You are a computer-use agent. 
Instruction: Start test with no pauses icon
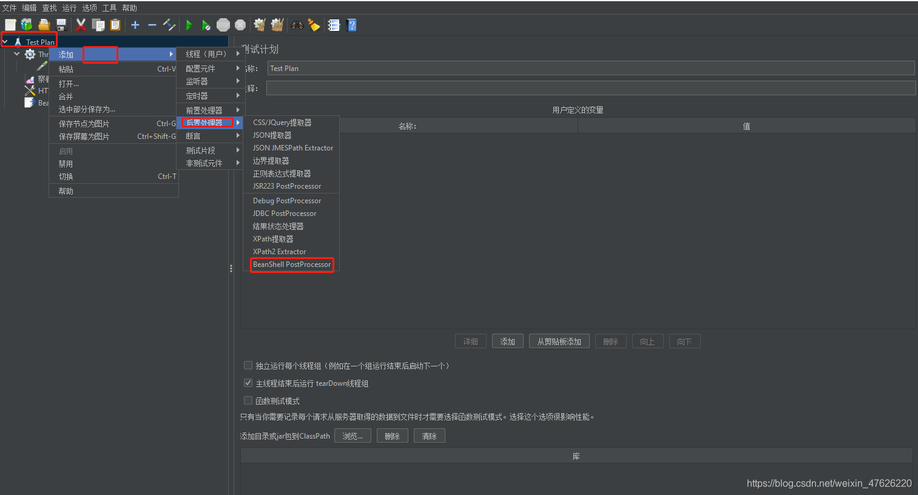[206, 25]
